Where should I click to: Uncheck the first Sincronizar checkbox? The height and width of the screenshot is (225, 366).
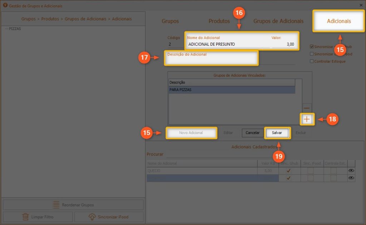coord(312,47)
